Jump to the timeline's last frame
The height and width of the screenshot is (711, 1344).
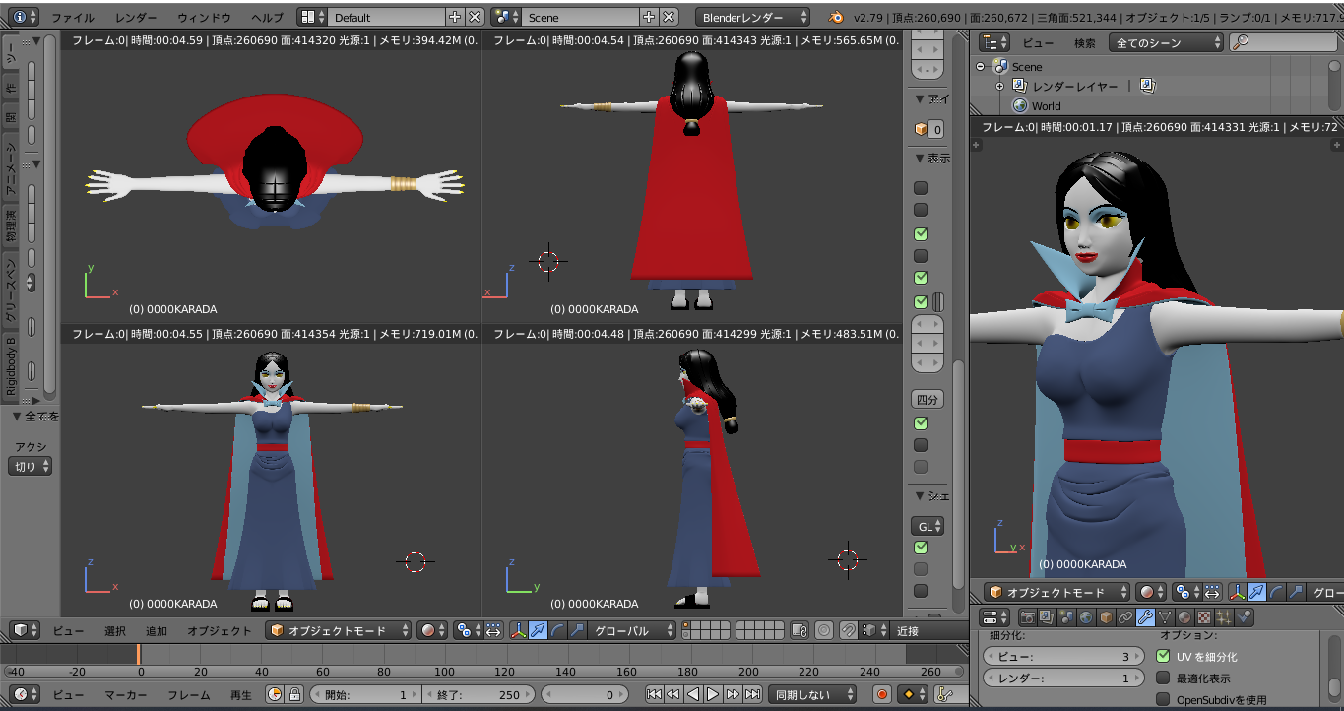[x=753, y=694]
